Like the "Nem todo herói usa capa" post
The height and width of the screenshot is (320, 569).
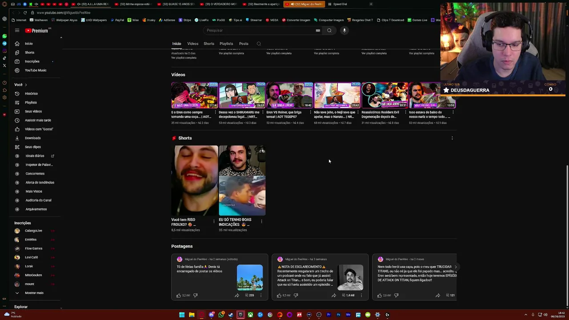(380, 295)
